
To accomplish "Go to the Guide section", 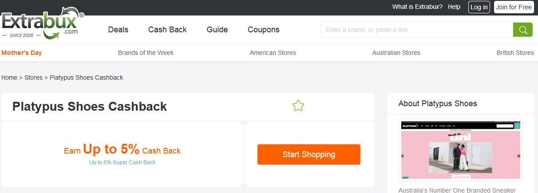I will [217, 30].
